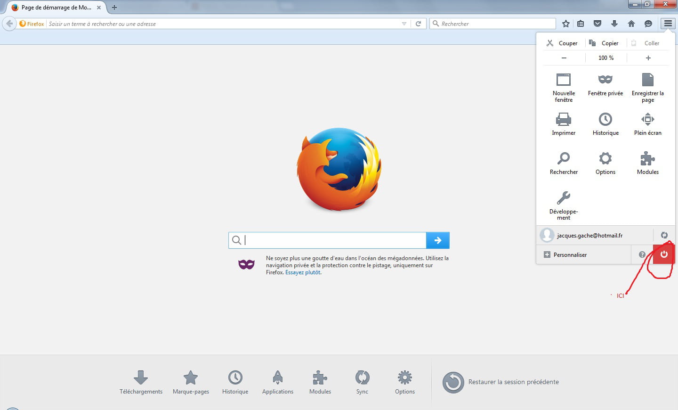Open a new tab with plus button
Viewport: 678px width, 410px height.
point(114,8)
